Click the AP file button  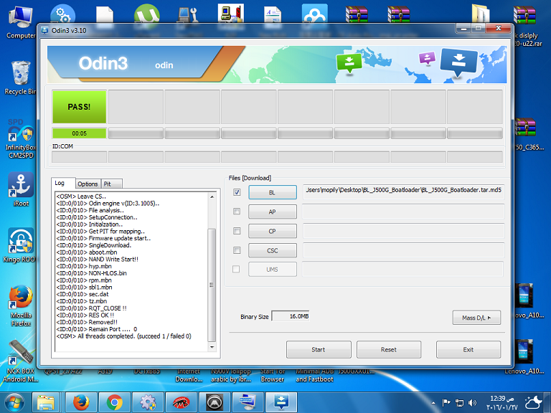coord(273,212)
